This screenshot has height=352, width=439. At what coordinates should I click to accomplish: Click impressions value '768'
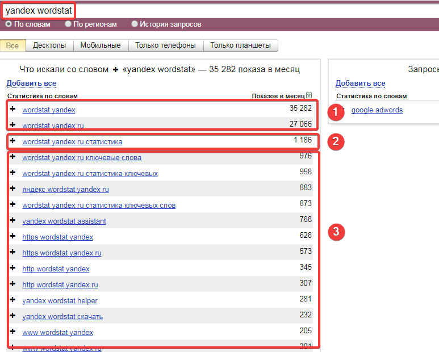click(306, 219)
